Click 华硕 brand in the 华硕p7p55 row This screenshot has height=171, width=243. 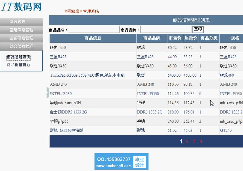point(141,121)
